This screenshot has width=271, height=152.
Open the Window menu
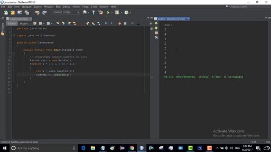pyautogui.click(x=104, y=7)
